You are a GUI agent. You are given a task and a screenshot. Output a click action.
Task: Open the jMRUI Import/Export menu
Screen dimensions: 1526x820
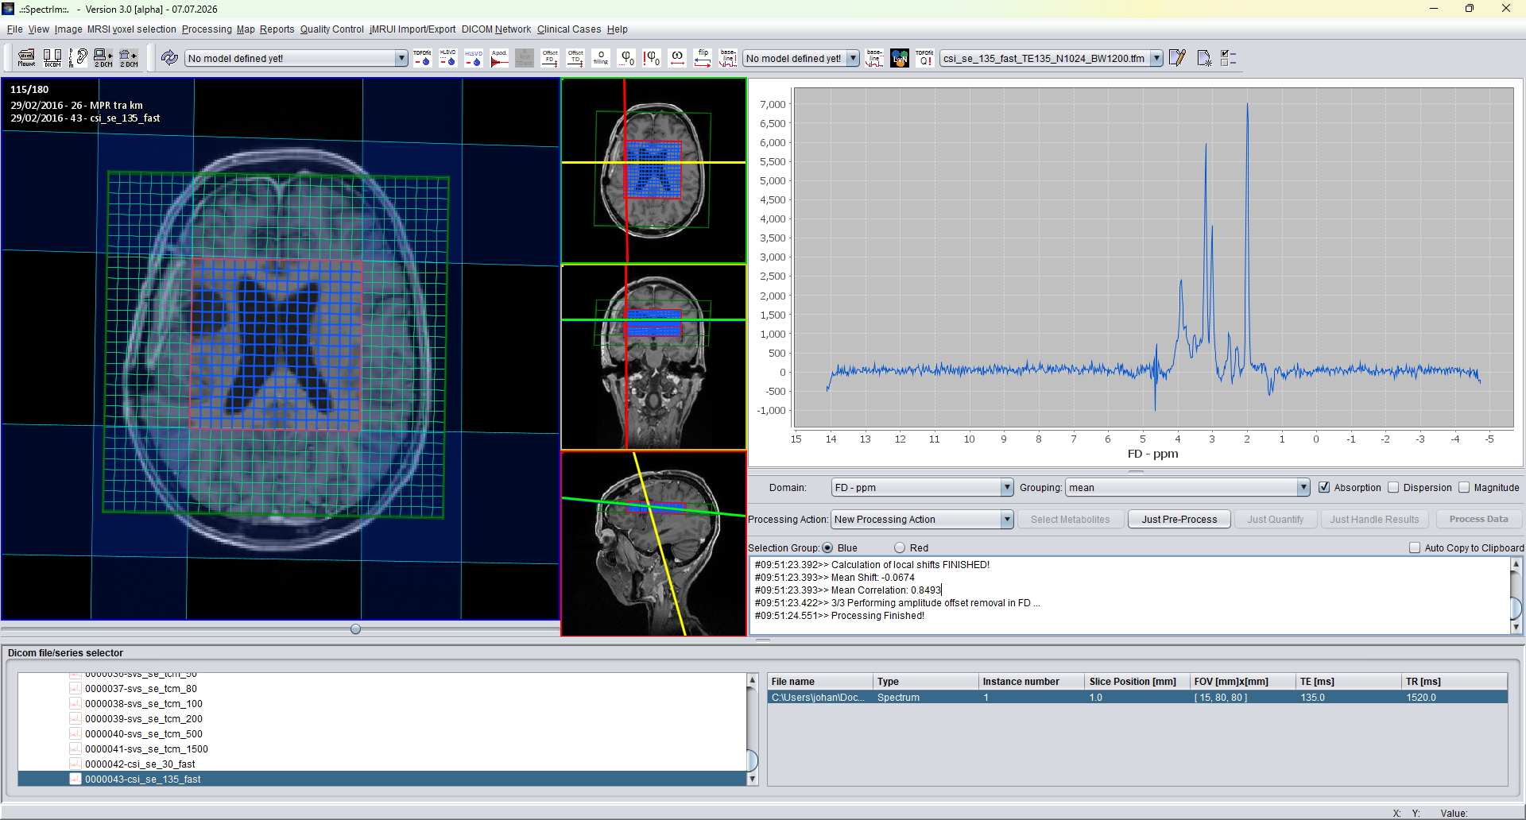(412, 29)
